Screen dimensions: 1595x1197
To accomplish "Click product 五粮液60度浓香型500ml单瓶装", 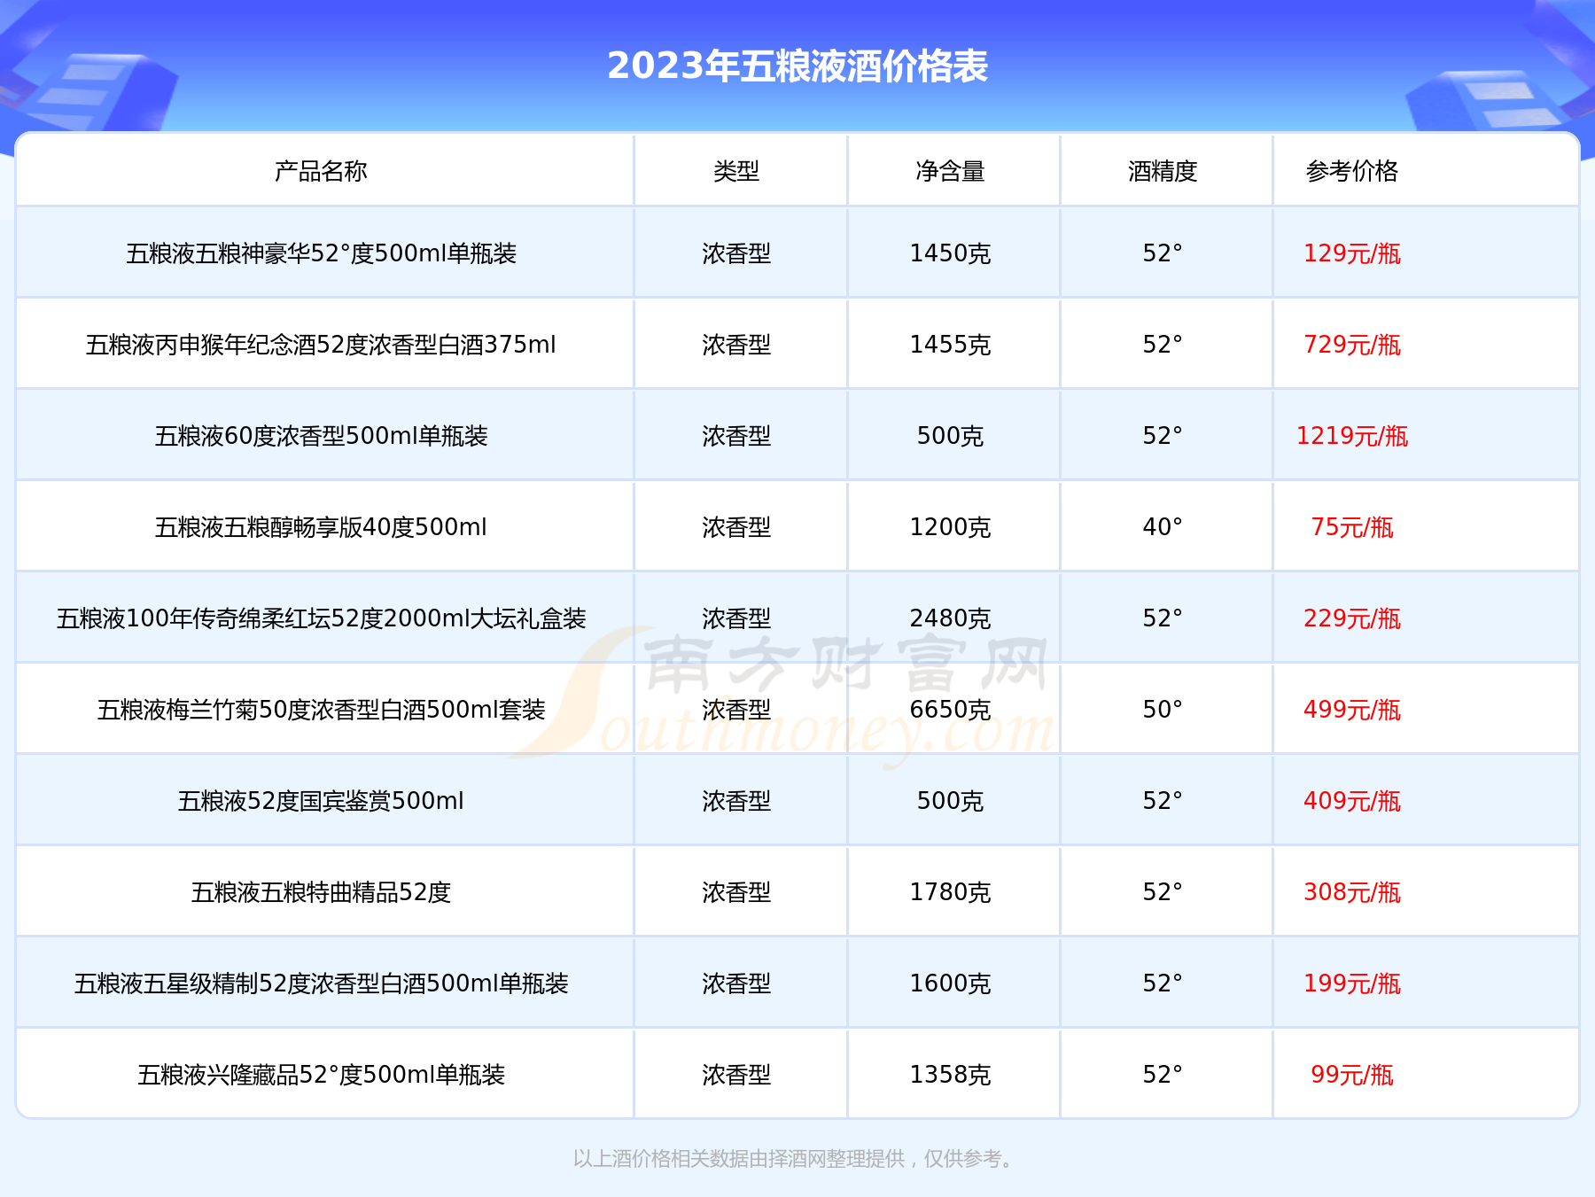I will tap(321, 436).
